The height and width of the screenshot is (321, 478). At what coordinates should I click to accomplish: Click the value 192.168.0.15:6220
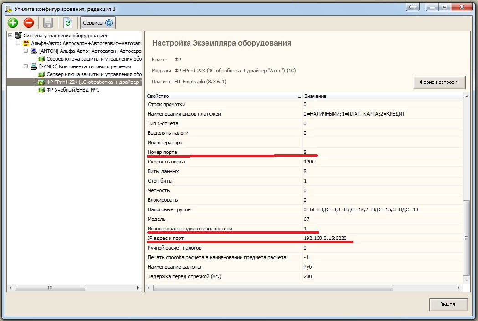pyautogui.click(x=325, y=238)
